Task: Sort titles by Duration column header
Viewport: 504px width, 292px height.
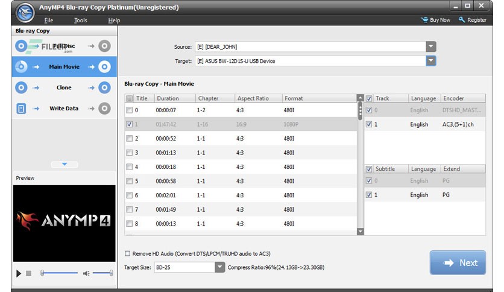Action: pos(175,98)
